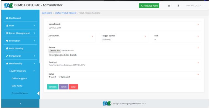Screen dimensions: 210x109
Task: Click the Pengaturan wrench icon
Action: coord(7,56)
